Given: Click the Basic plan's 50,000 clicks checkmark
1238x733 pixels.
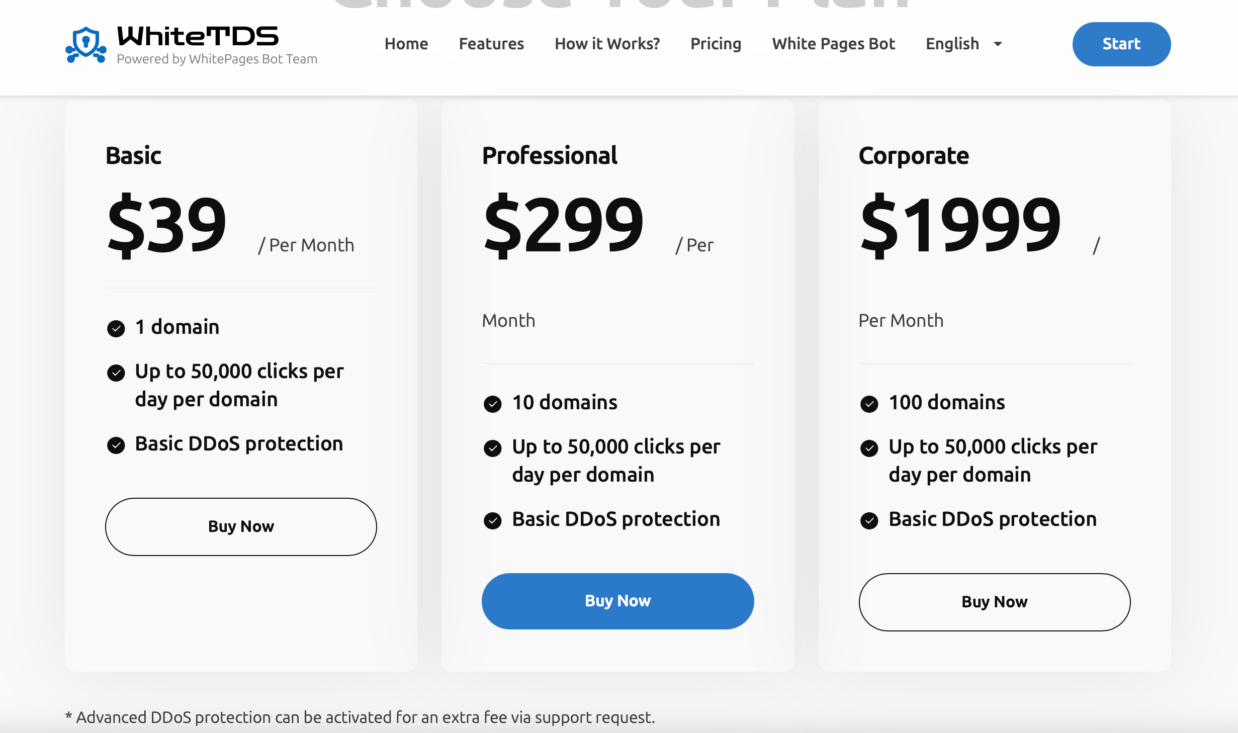Looking at the screenshot, I should (x=116, y=373).
